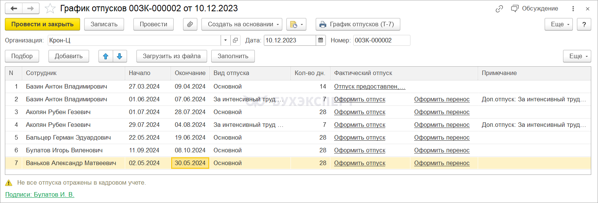Click the back navigation arrow
Image resolution: width=598 pixels, height=203 pixels.
tap(14, 8)
